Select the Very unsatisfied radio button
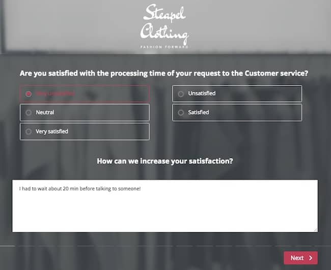 [29, 94]
